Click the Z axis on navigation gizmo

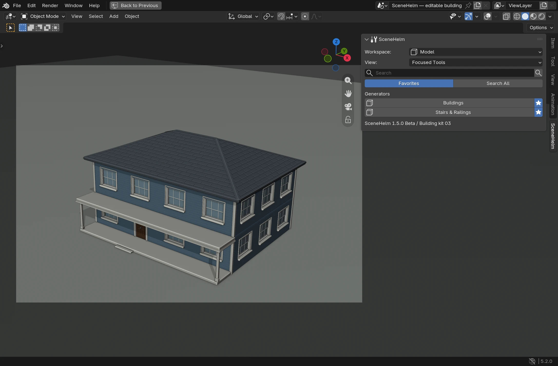click(336, 42)
